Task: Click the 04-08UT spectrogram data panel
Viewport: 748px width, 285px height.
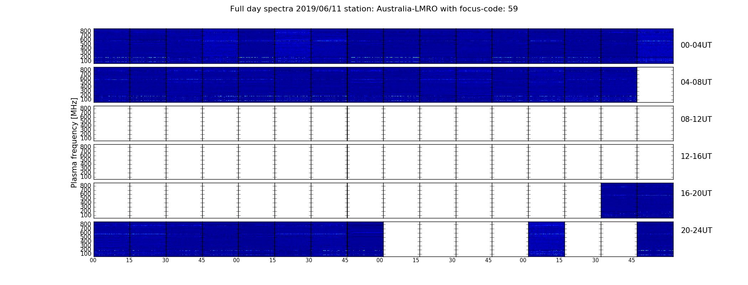Action: click(365, 85)
